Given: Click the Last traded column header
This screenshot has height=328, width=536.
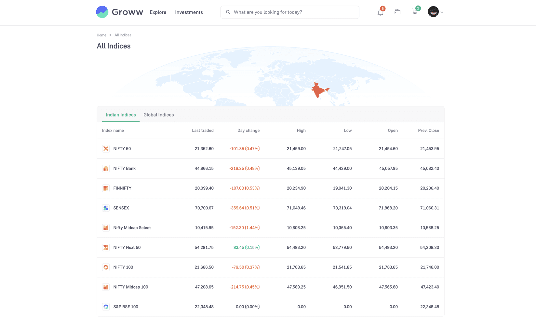Looking at the screenshot, I should click(x=203, y=130).
